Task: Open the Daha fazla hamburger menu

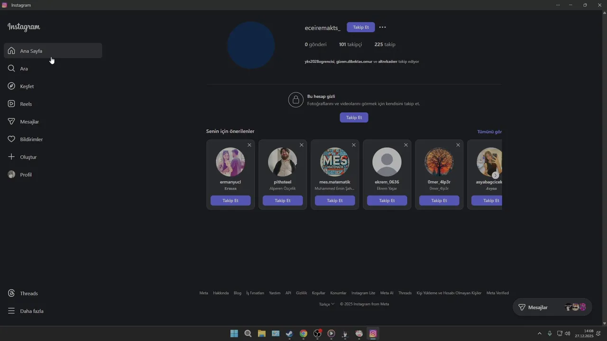Action: point(11,311)
